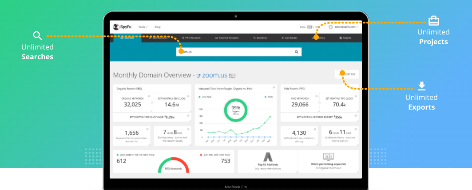Open the SEO Research tab
The width and height of the screenshot is (472, 190).
(159, 38)
